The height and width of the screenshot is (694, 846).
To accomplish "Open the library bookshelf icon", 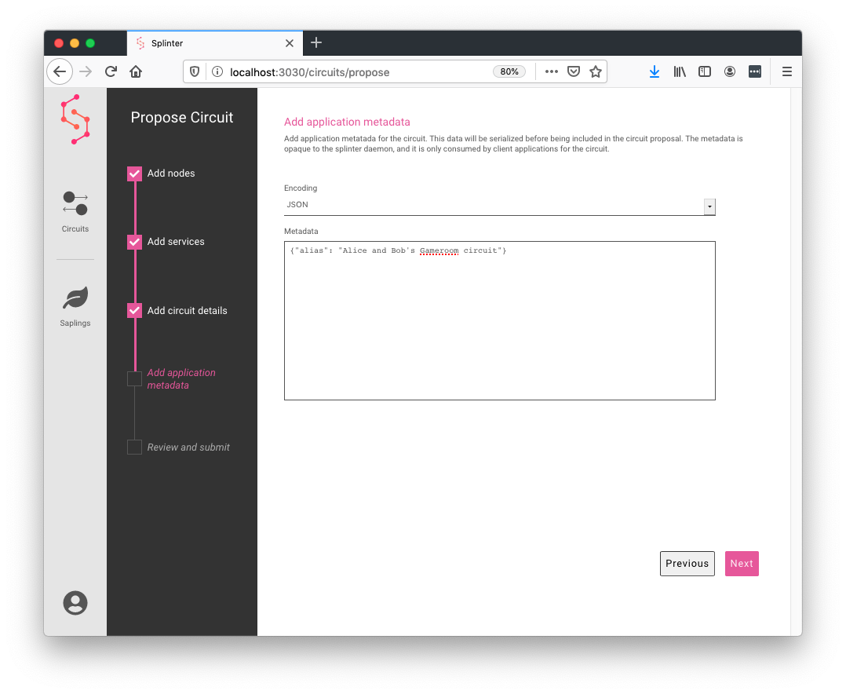I will coord(680,71).
